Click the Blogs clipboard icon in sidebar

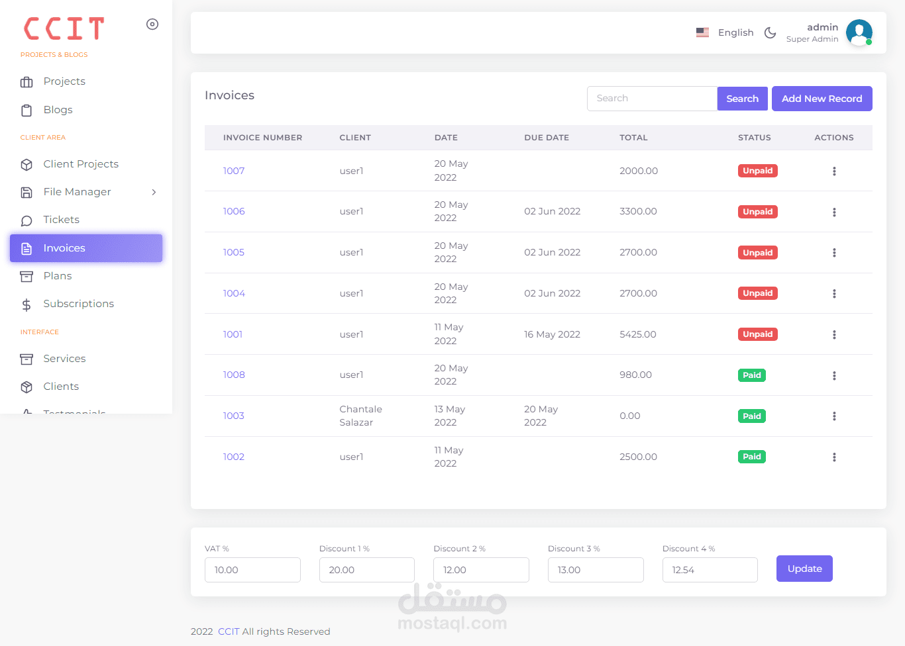(27, 111)
